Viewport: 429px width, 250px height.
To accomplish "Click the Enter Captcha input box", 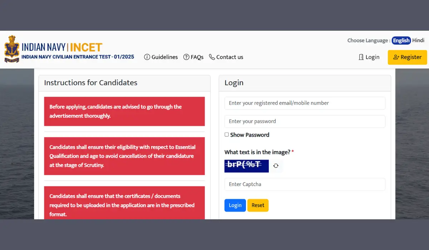I will (x=304, y=184).
